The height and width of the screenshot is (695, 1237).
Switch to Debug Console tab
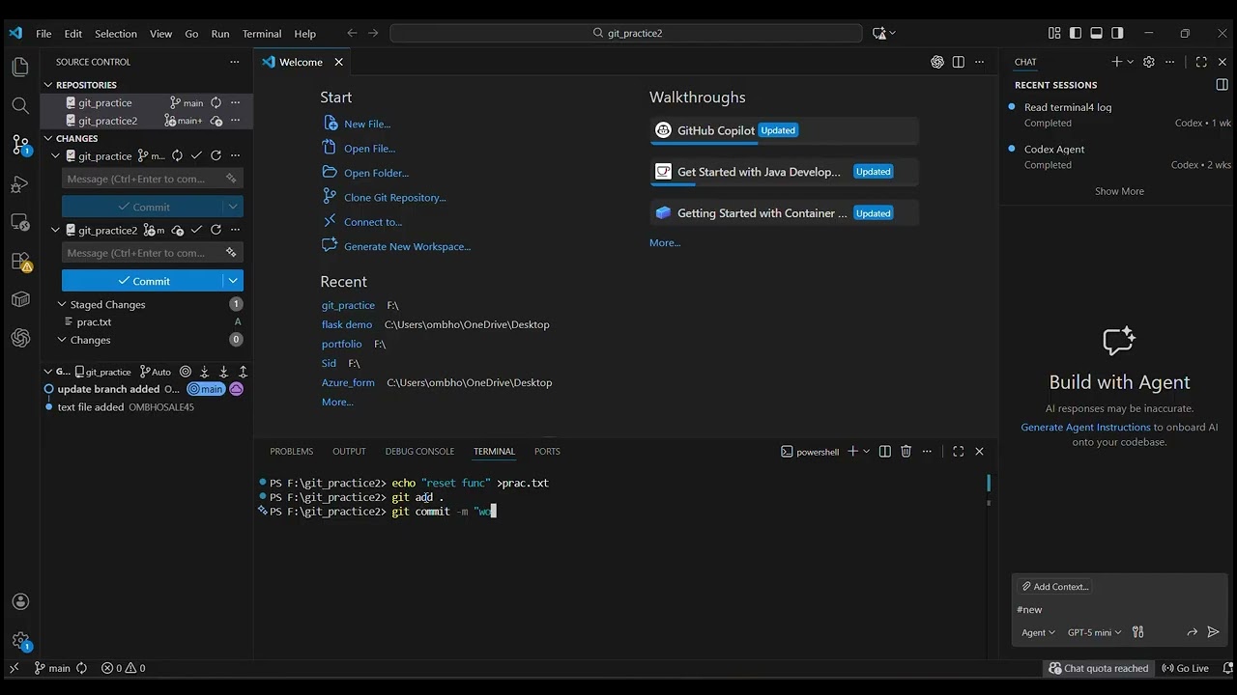419,451
